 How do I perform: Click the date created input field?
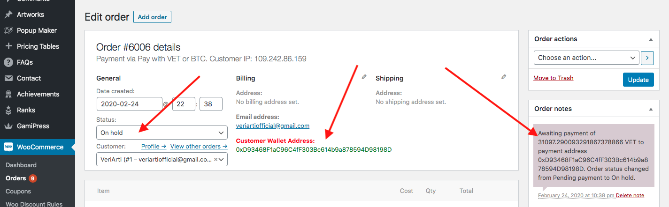click(130, 103)
